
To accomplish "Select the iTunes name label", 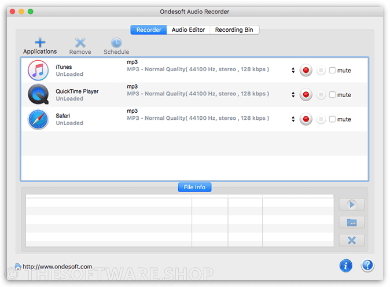I will (64, 67).
